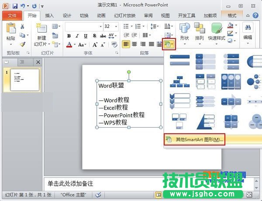Align text left

click(126, 44)
